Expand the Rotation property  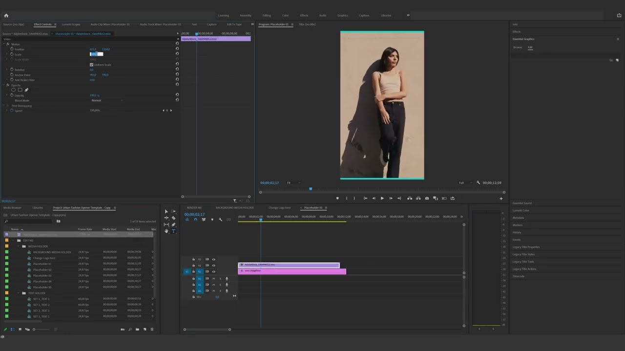[x=7, y=70]
